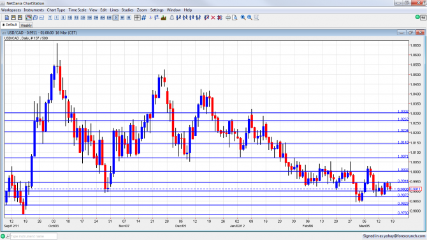This screenshot has width=427, height=240.
Task: Click the zoom in magnifier icon
Action: (x=243, y=18)
